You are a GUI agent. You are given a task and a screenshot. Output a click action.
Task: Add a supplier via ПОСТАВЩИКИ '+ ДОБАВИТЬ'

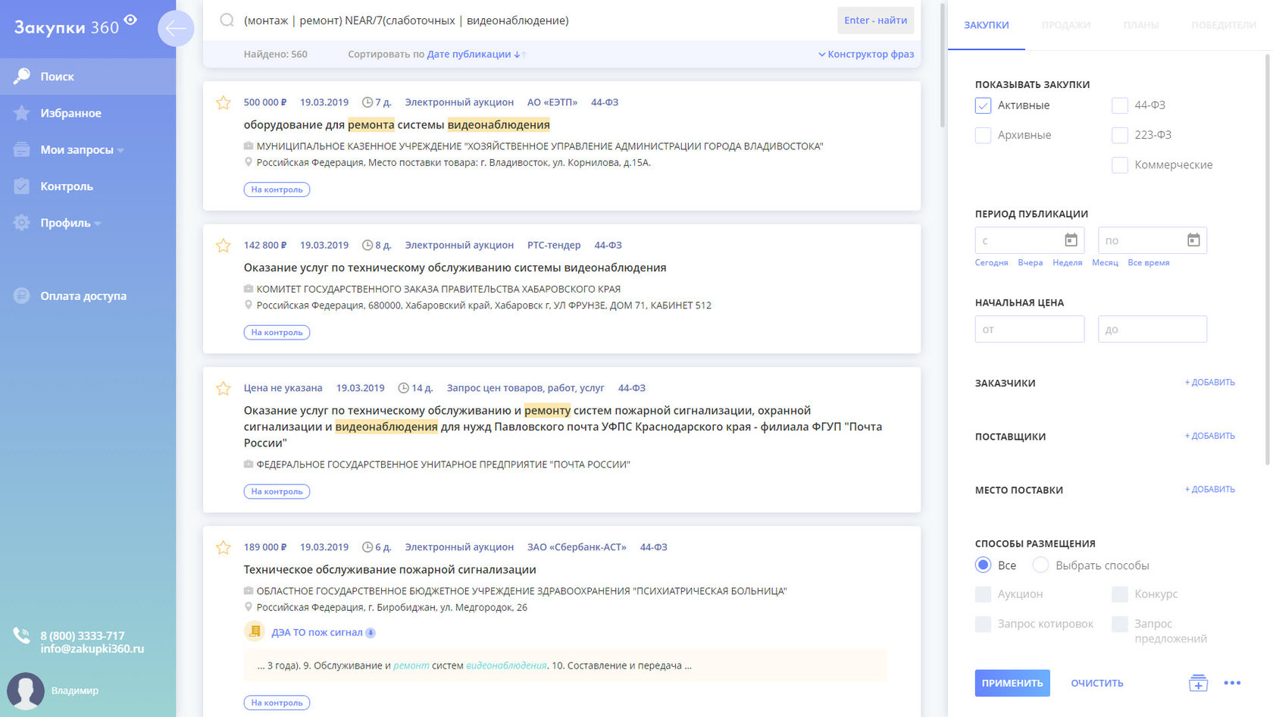(x=1209, y=436)
